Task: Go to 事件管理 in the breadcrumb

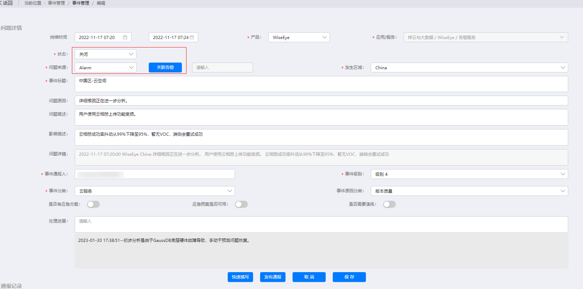Action: 81,3
